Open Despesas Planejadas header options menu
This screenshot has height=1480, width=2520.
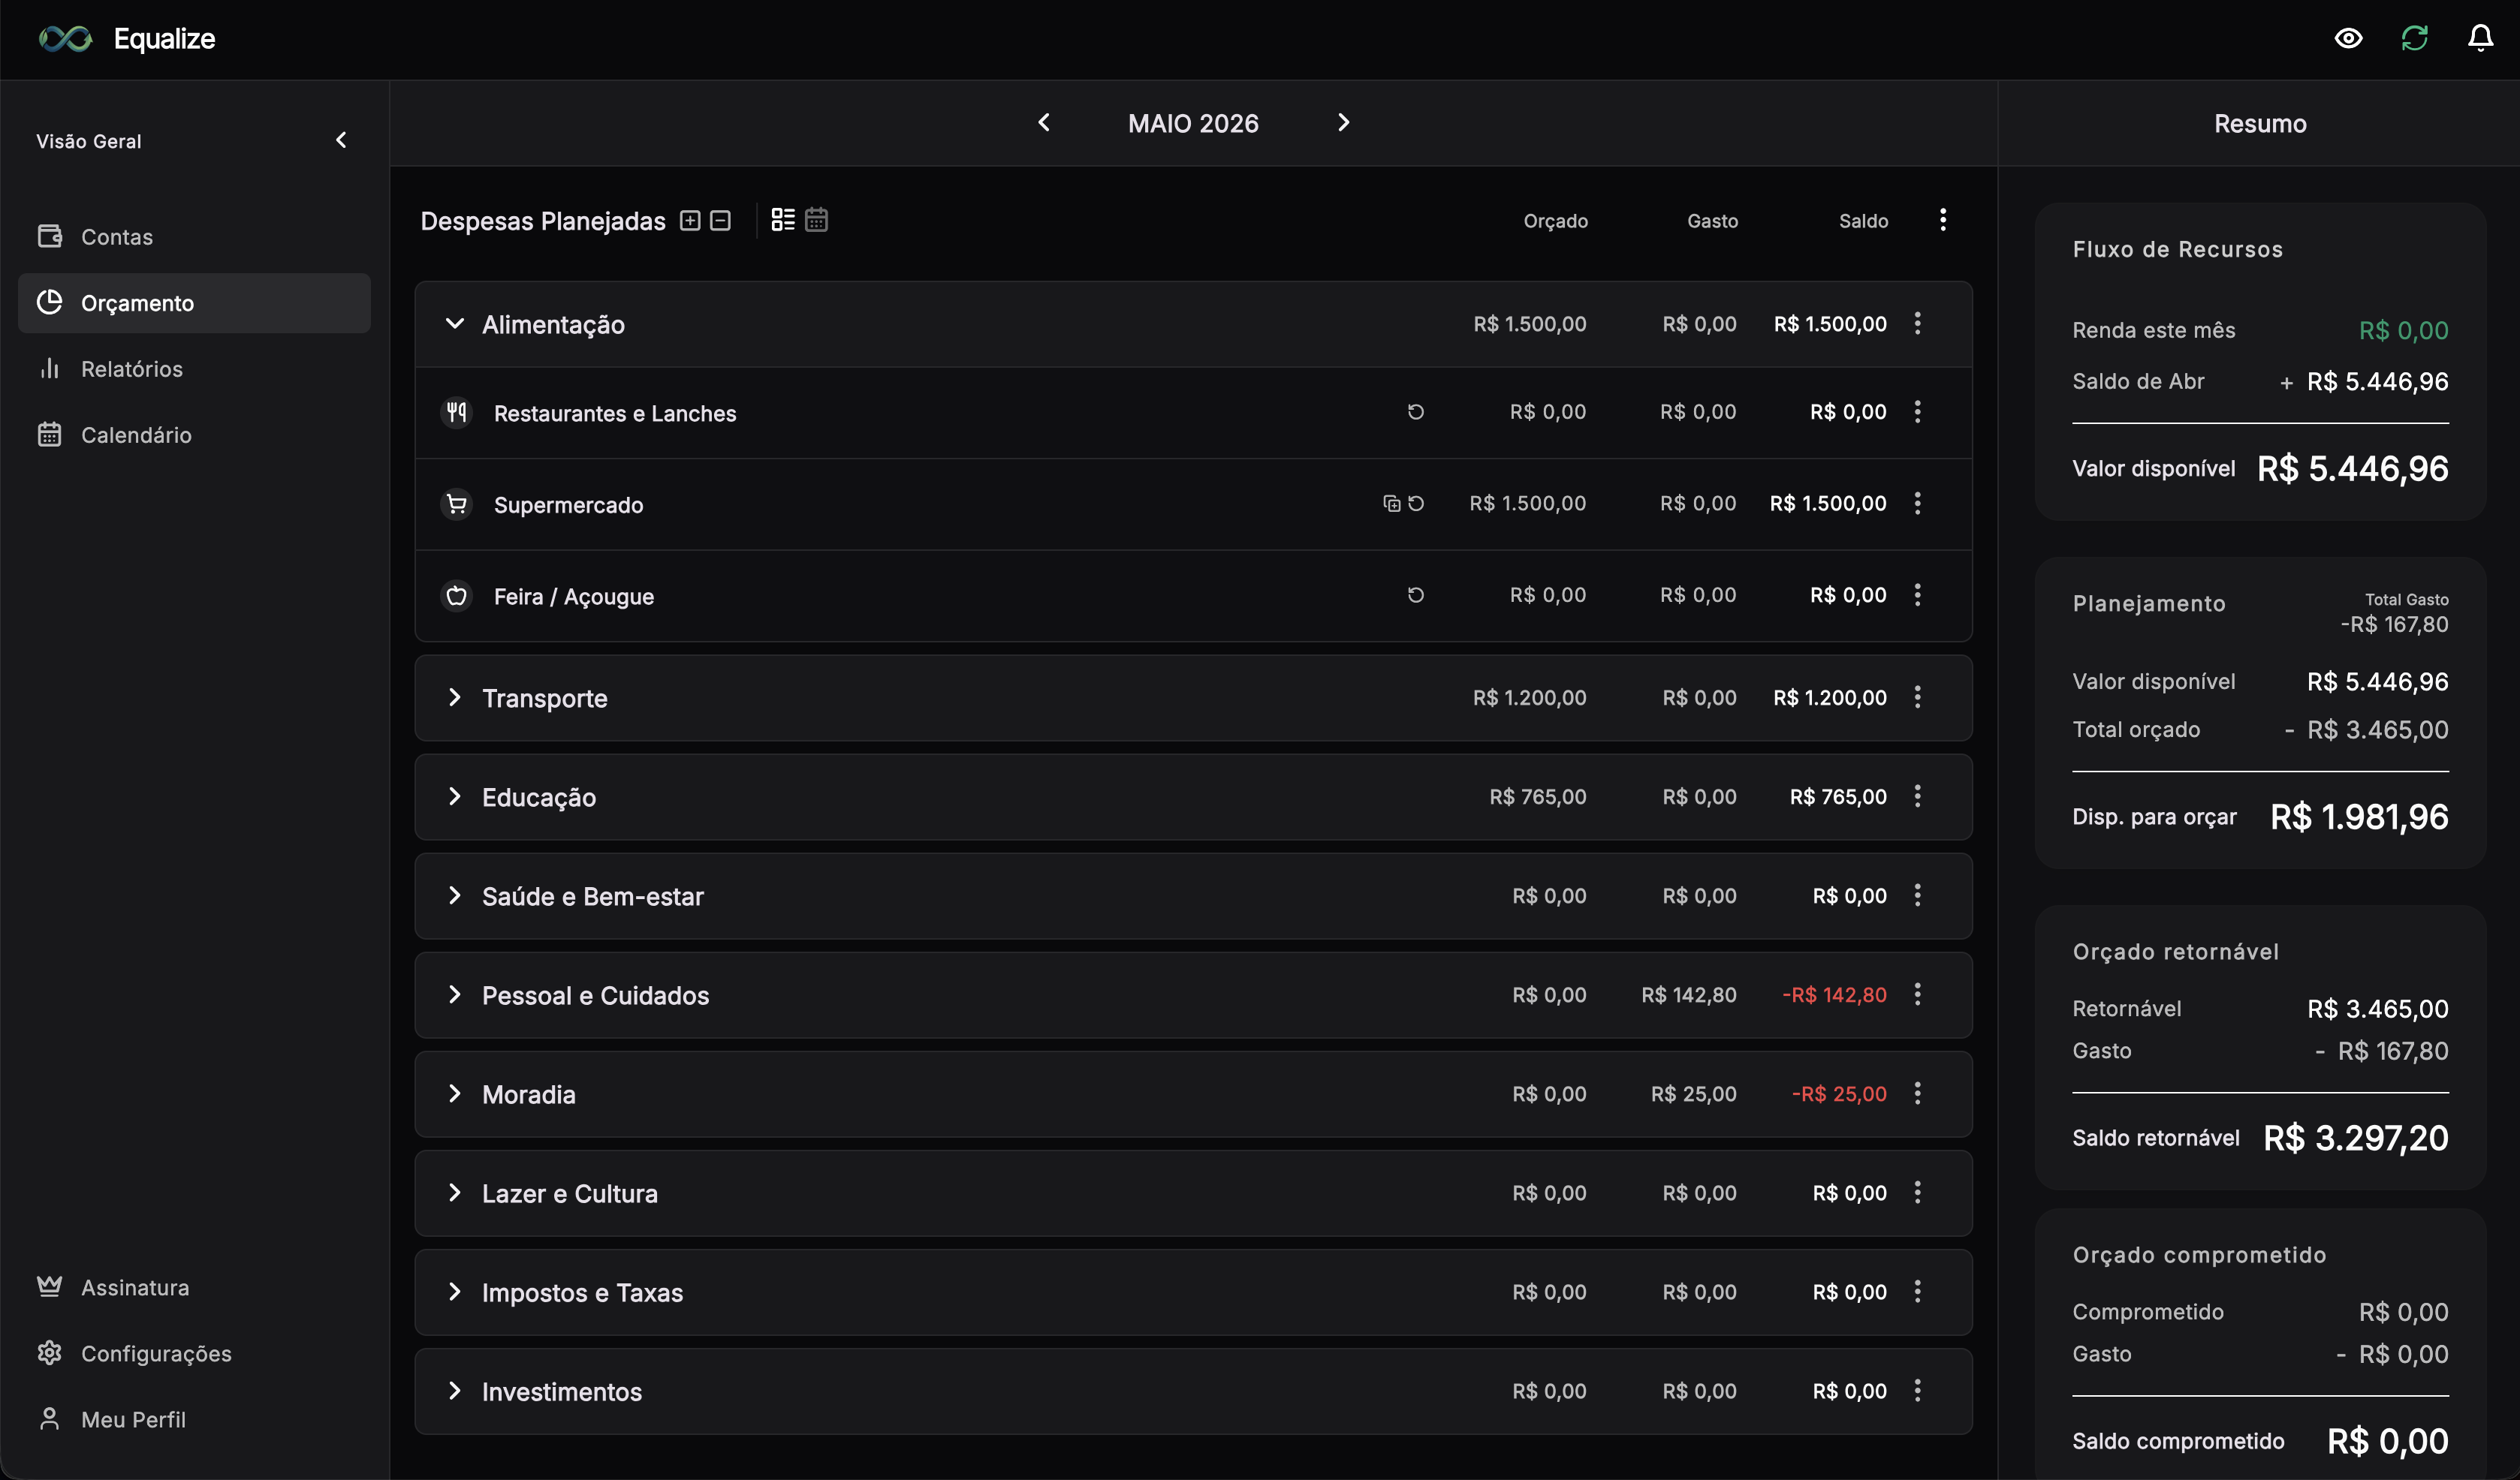1942,220
